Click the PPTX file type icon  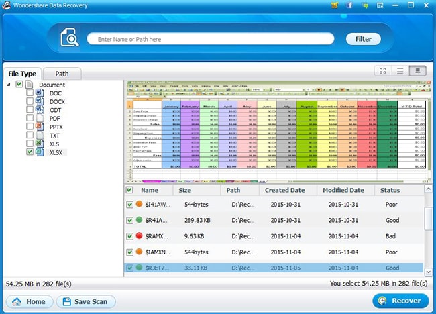[x=40, y=127]
